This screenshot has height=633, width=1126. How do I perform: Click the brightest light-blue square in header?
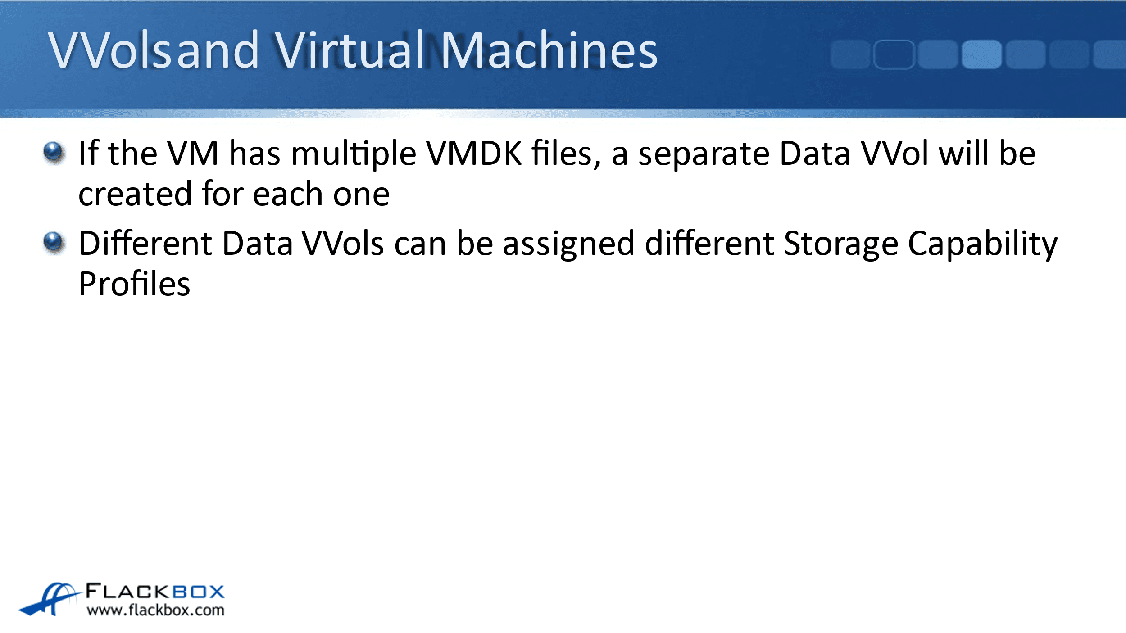[x=981, y=54]
